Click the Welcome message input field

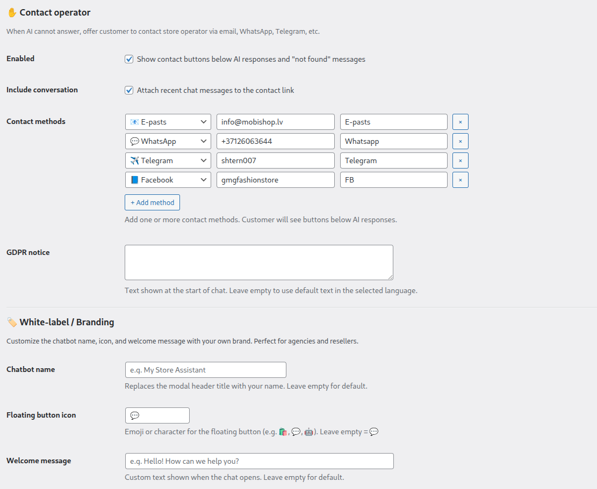(x=260, y=461)
